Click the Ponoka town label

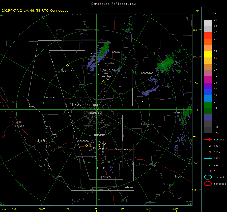pyautogui.click(x=115, y=52)
